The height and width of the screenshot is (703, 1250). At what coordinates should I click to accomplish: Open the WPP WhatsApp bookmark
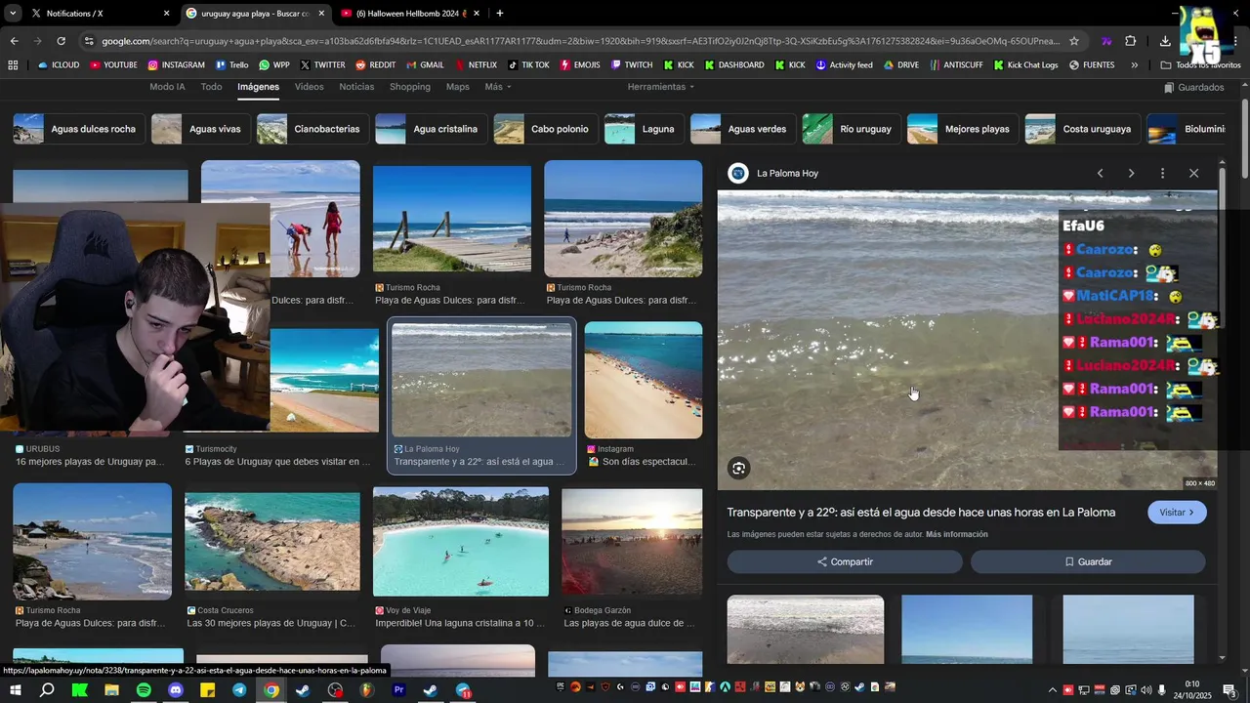274,65
